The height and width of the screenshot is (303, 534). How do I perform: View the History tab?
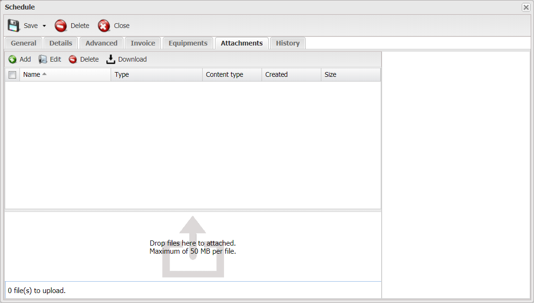(288, 43)
